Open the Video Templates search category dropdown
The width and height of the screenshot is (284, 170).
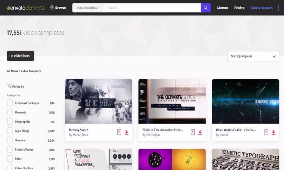[88, 8]
